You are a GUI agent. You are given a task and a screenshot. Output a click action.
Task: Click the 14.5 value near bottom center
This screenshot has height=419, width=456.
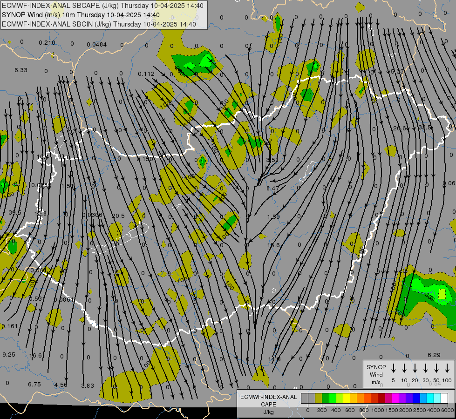tap(274, 359)
